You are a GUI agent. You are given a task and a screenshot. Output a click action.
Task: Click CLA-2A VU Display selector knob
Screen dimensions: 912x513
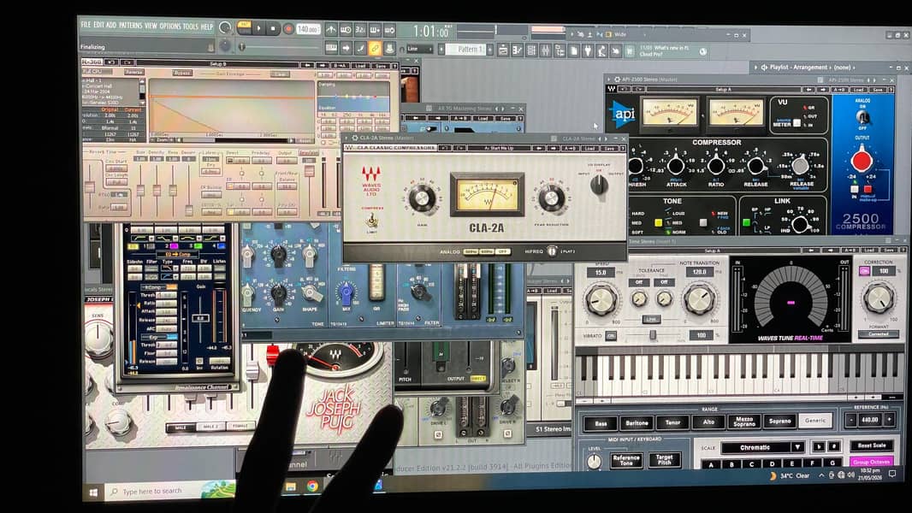pyautogui.click(x=599, y=186)
